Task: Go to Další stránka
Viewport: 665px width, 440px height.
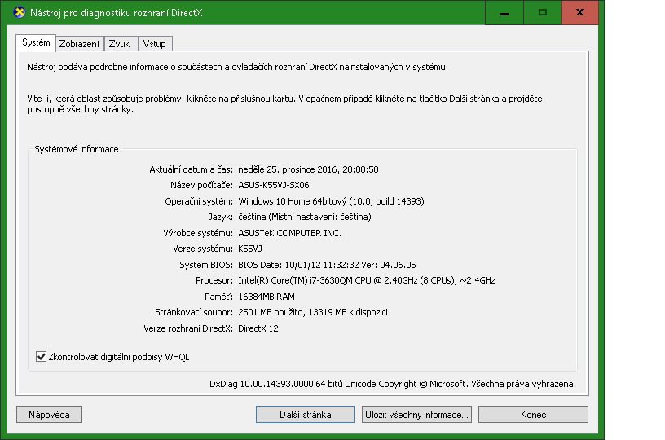Action: click(305, 415)
